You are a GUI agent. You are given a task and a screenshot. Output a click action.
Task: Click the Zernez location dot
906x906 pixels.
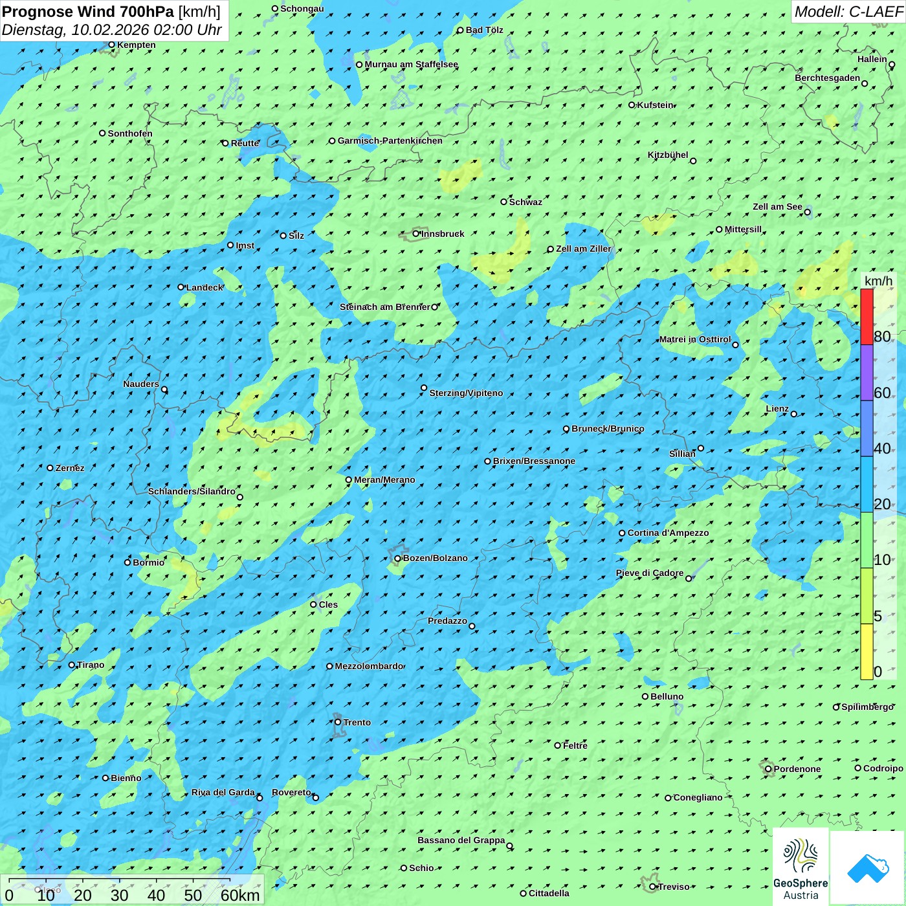coord(50,468)
